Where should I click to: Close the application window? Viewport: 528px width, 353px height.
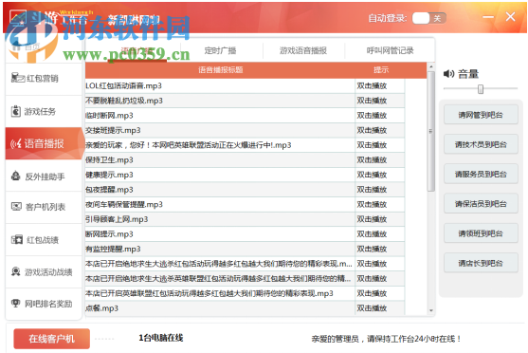click(511, 17)
